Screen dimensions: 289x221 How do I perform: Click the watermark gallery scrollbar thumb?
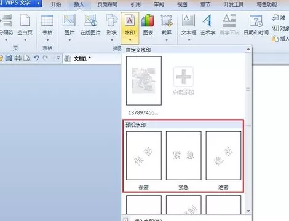click(x=248, y=89)
